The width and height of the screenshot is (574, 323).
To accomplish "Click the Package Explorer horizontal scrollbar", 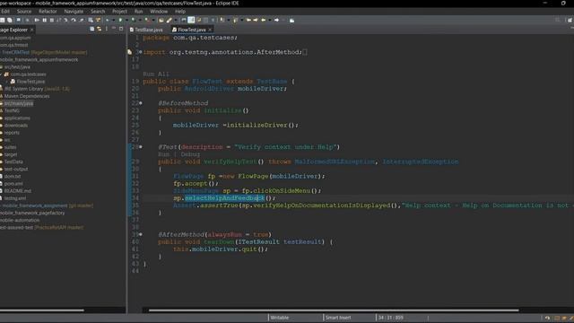I will click(42, 310).
